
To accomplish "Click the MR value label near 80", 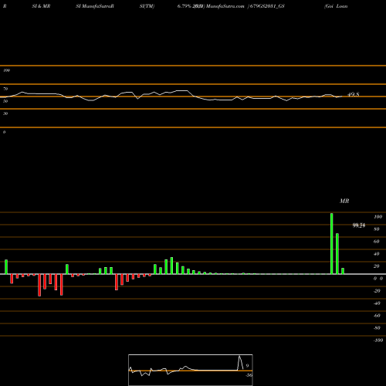I will pyautogui.click(x=359, y=225).
